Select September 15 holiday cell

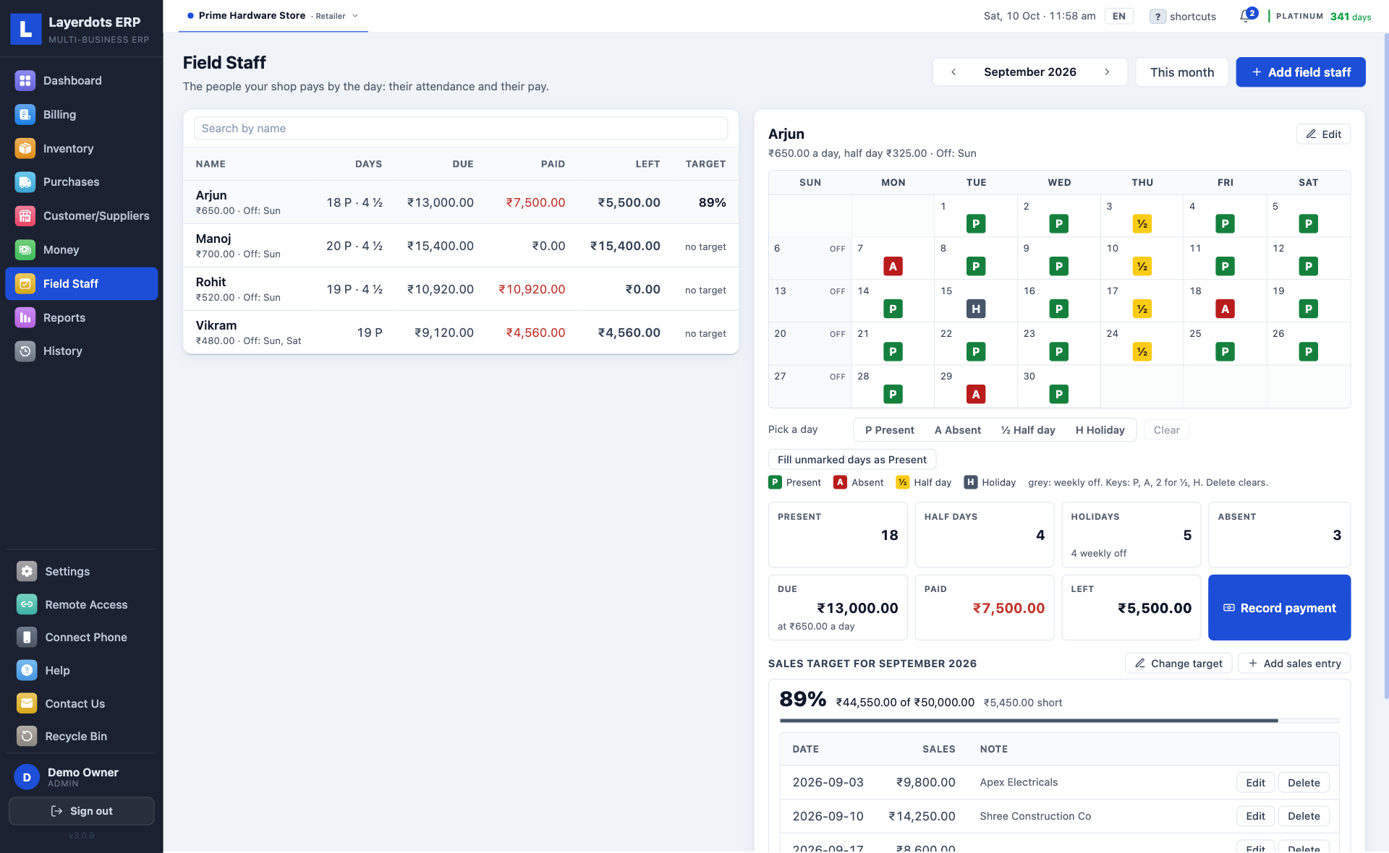(975, 301)
